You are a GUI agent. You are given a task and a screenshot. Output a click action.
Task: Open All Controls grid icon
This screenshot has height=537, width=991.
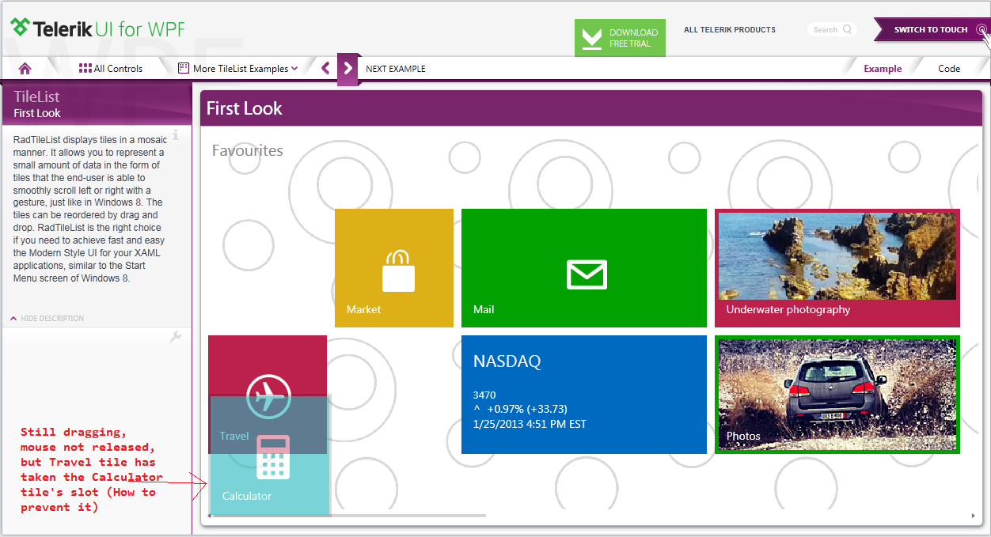(85, 69)
